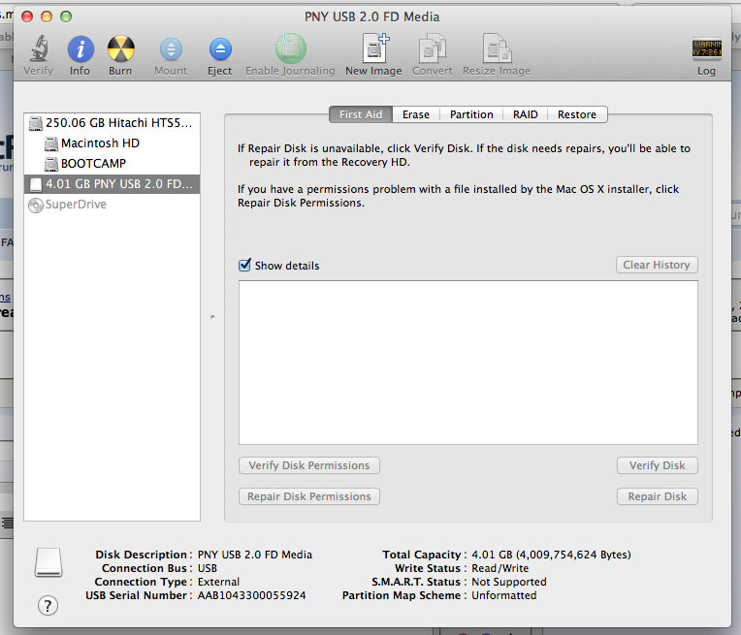Select SuperDrive in the sidebar
This screenshot has height=635, width=741.
(x=112, y=205)
